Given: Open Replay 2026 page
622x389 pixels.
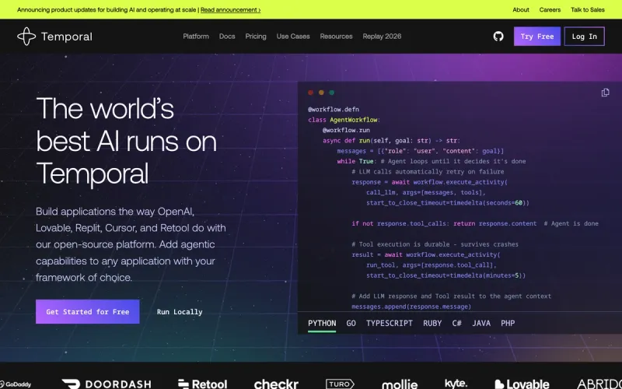Looking at the screenshot, I should pyautogui.click(x=382, y=36).
